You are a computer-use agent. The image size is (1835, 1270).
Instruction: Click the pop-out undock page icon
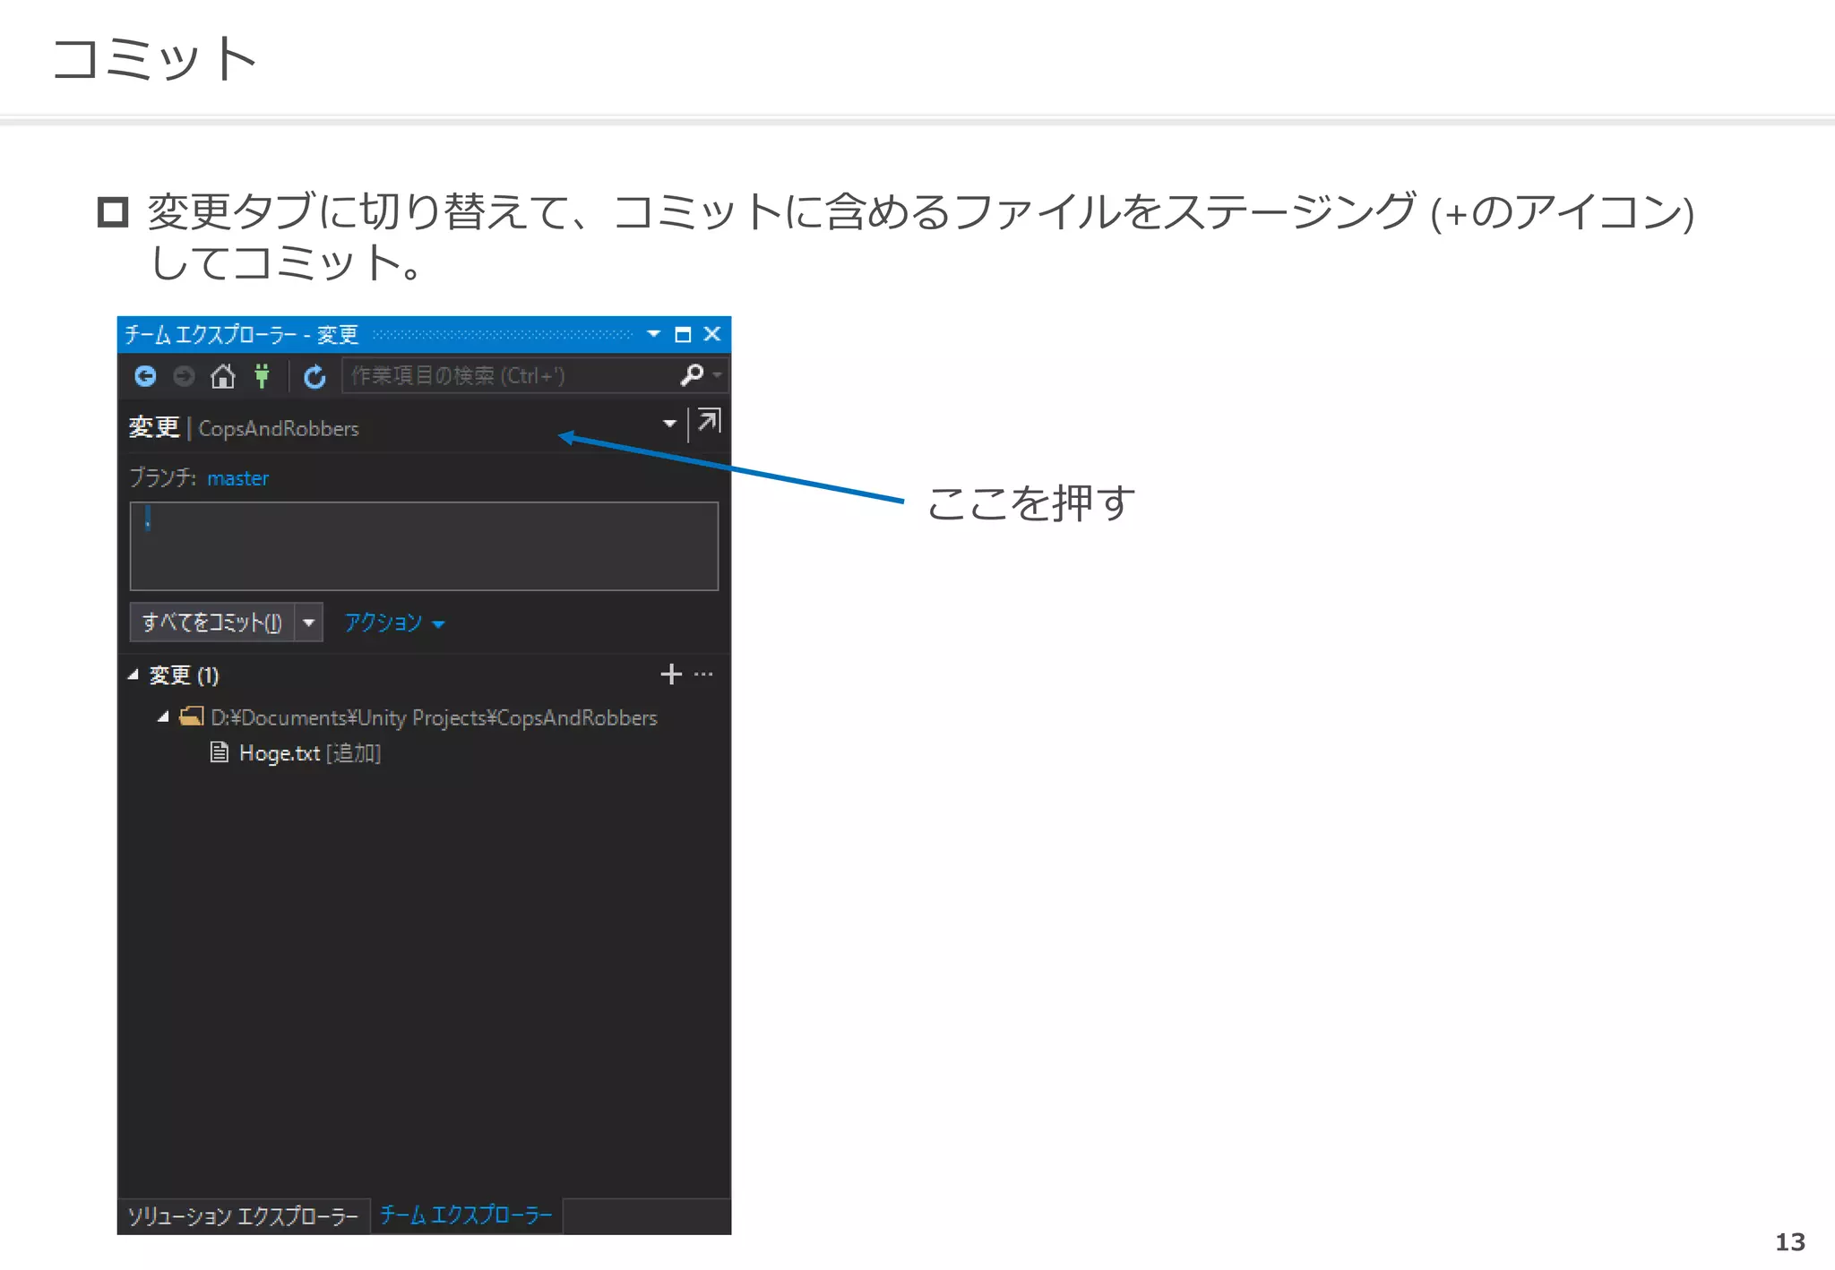(709, 421)
